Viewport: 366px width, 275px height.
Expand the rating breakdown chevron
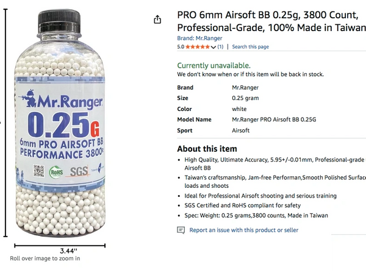pos(213,47)
